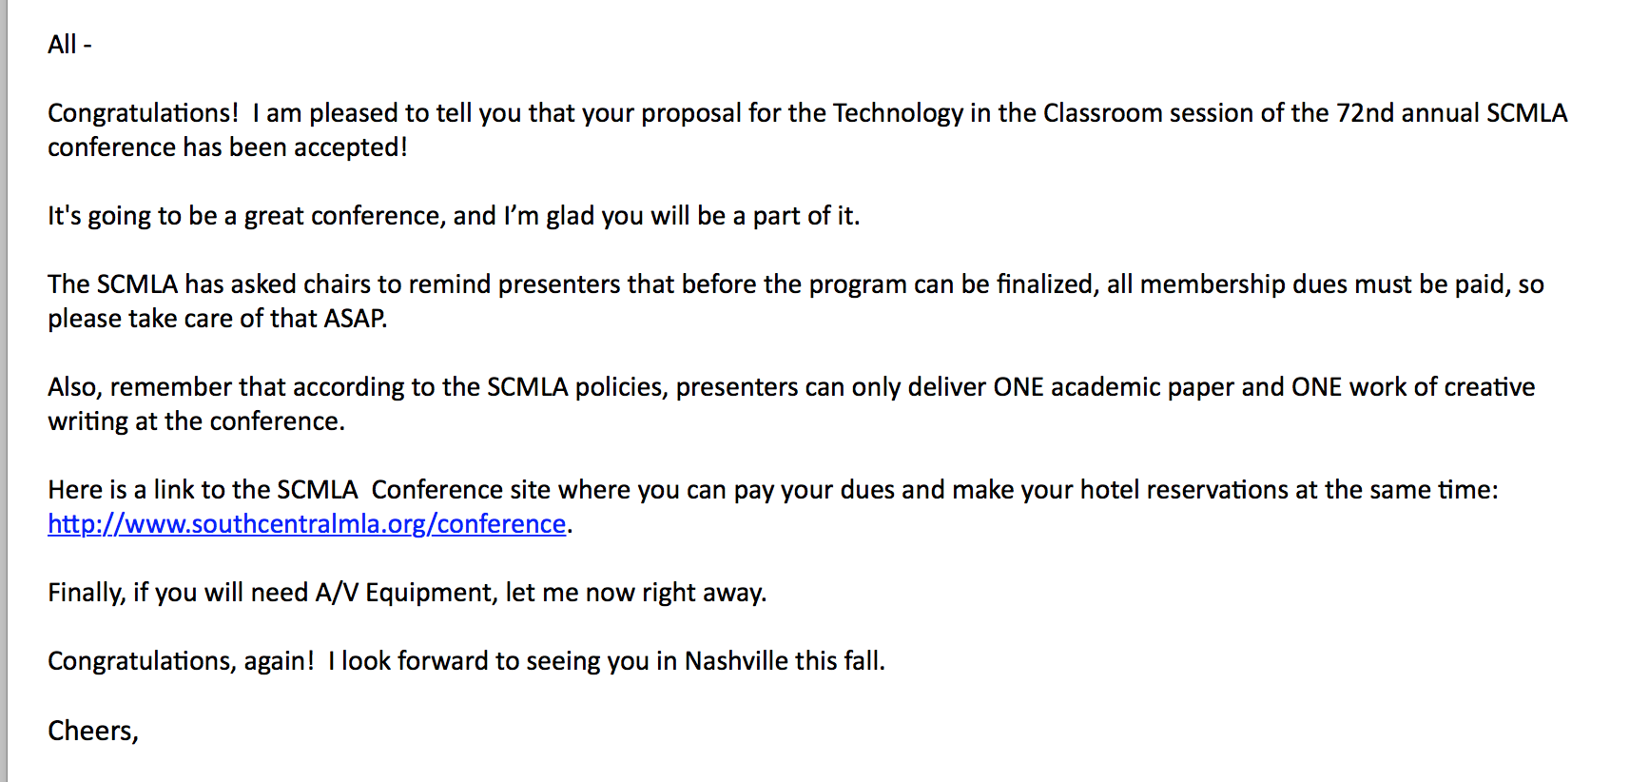Image resolution: width=1649 pixels, height=782 pixels.
Task: Click the 'Cheers,' closing line
Action: point(93,731)
